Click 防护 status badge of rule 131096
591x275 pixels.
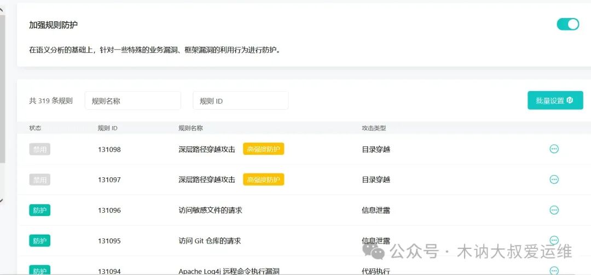[39, 210]
